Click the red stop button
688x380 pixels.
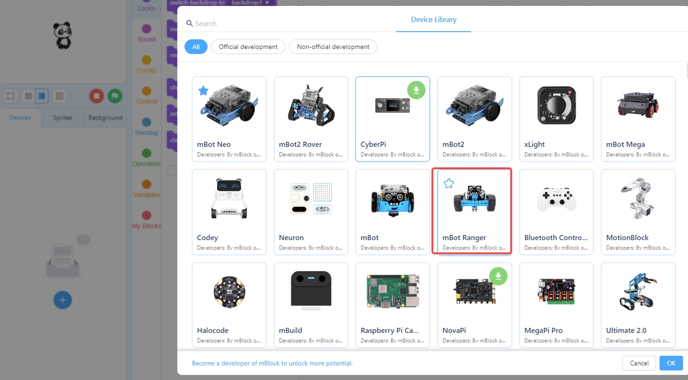tap(96, 96)
